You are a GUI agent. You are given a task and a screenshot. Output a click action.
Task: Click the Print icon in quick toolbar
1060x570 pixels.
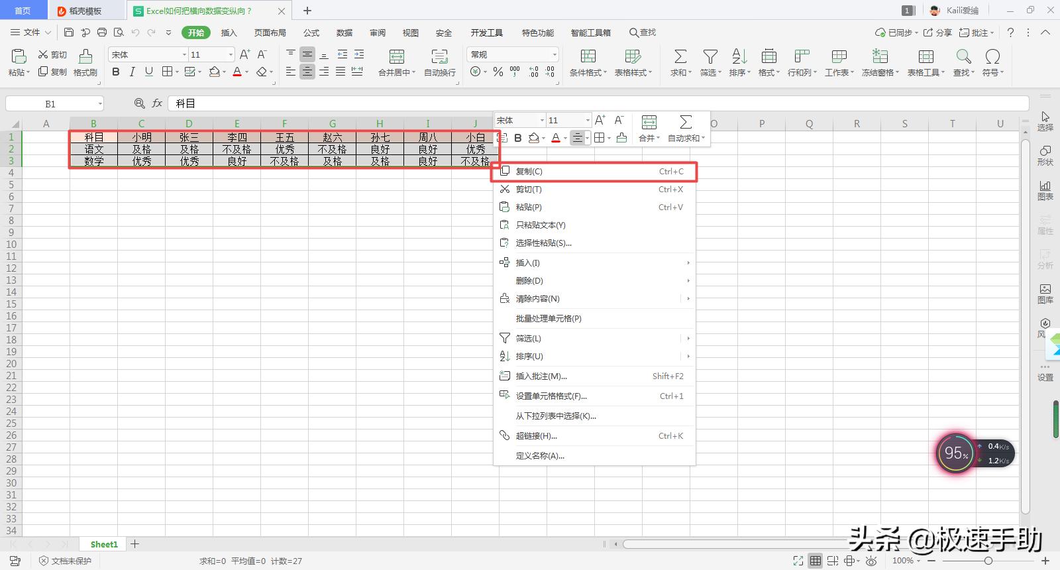(102, 32)
